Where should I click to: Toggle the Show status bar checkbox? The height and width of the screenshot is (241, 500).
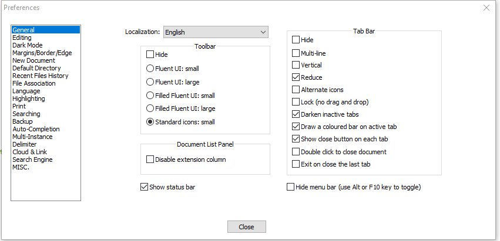145,187
